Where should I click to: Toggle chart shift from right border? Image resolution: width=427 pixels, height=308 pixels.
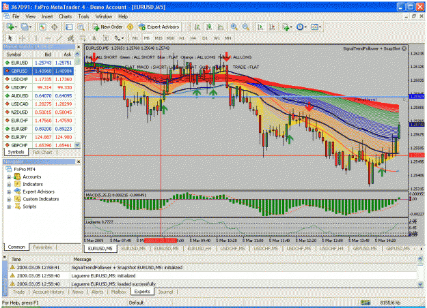[x=272, y=27]
